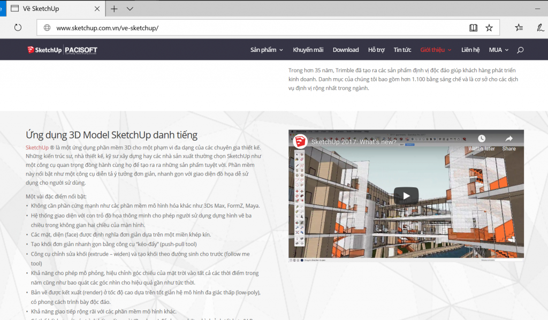This screenshot has width=548, height=320.
Task: Click bullet 'Tạo khối đơn giản nhanh gọn'
Action: click(113, 244)
